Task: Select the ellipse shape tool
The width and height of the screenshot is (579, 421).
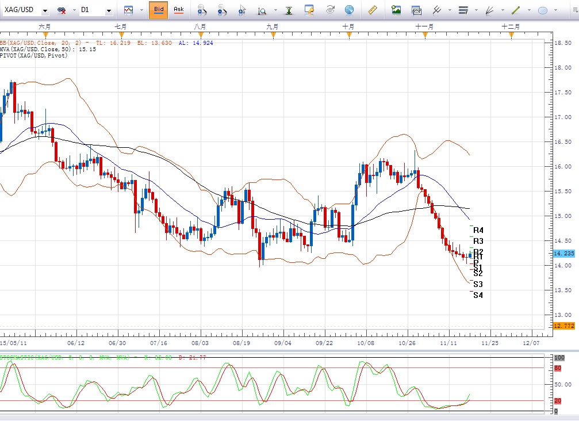Action: pyautogui.click(x=542, y=10)
